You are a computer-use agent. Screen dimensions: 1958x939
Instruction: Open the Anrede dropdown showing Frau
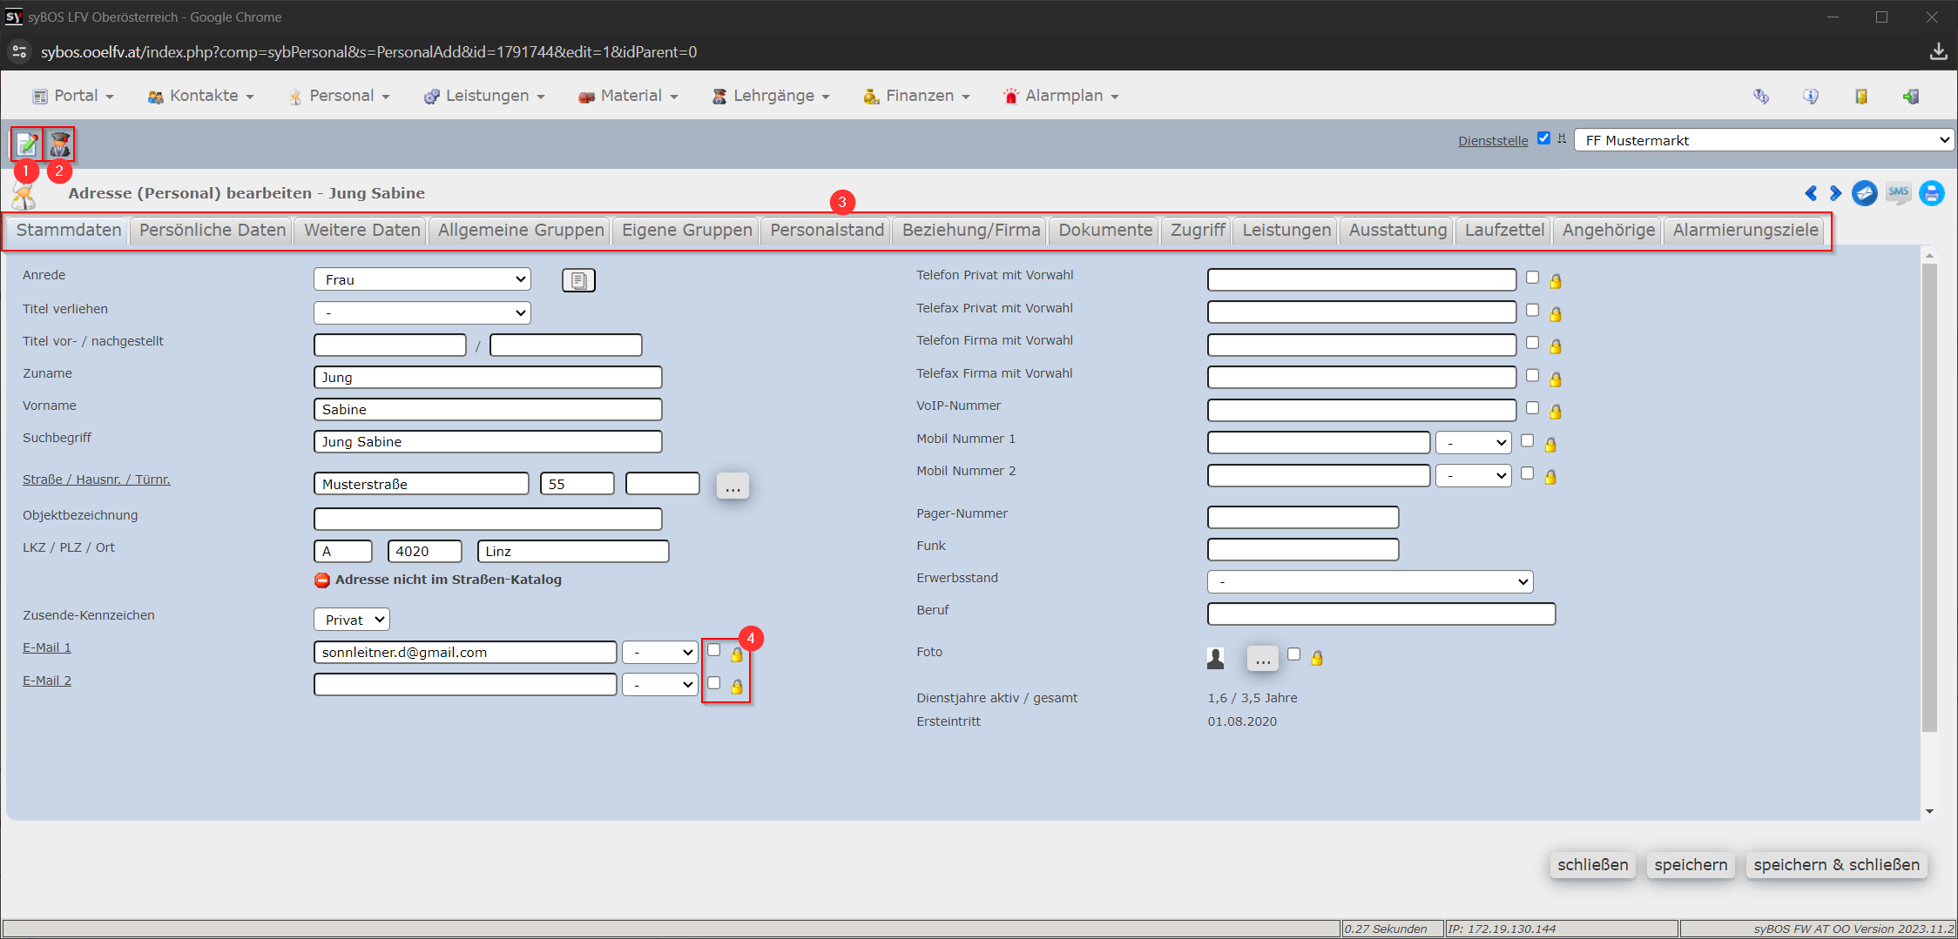pyautogui.click(x=422, y=279)
